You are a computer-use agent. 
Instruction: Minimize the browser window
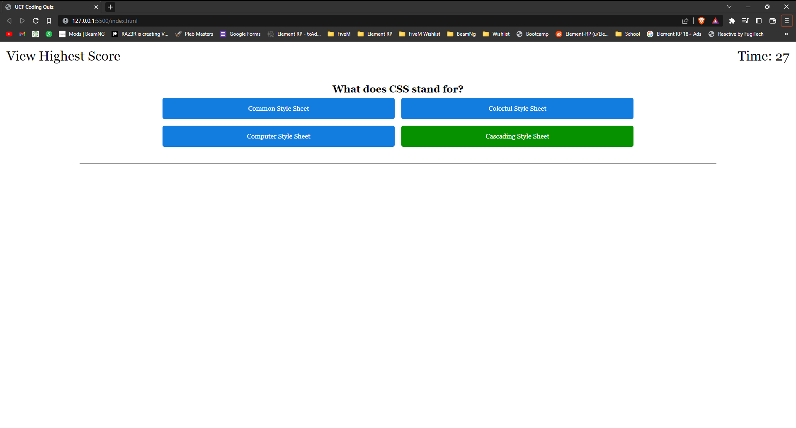(748, 7)
